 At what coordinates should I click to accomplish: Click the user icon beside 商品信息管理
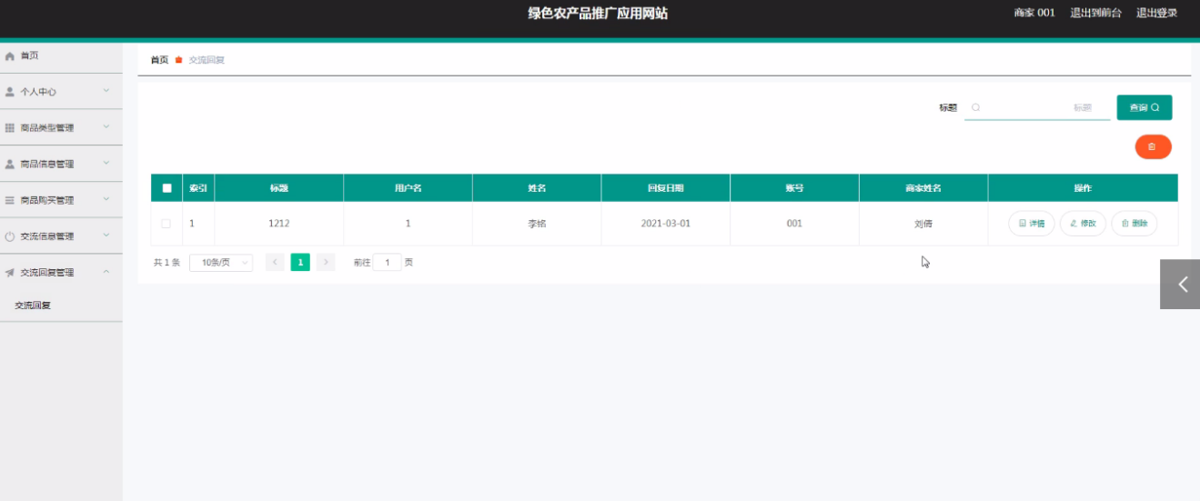click(x=10, y=165)
